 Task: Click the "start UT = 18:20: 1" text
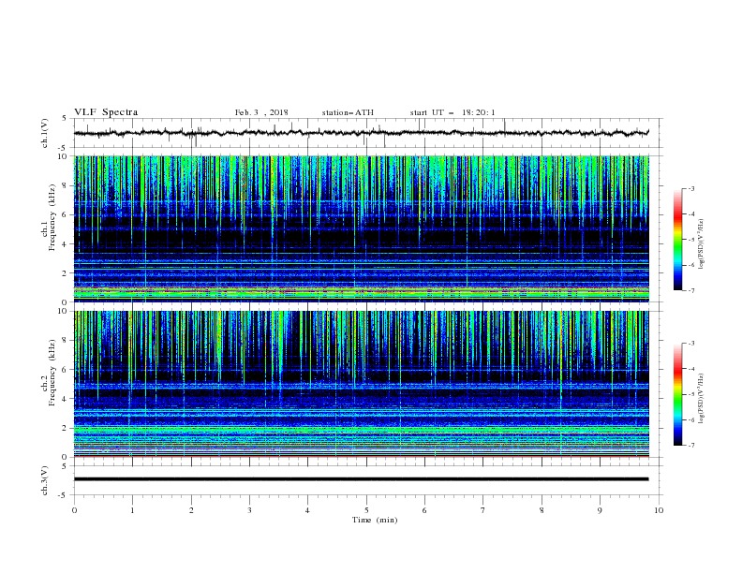point(453,112)
